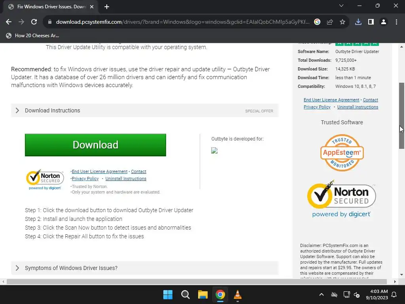Reload the current page

(x=34, y=22)
